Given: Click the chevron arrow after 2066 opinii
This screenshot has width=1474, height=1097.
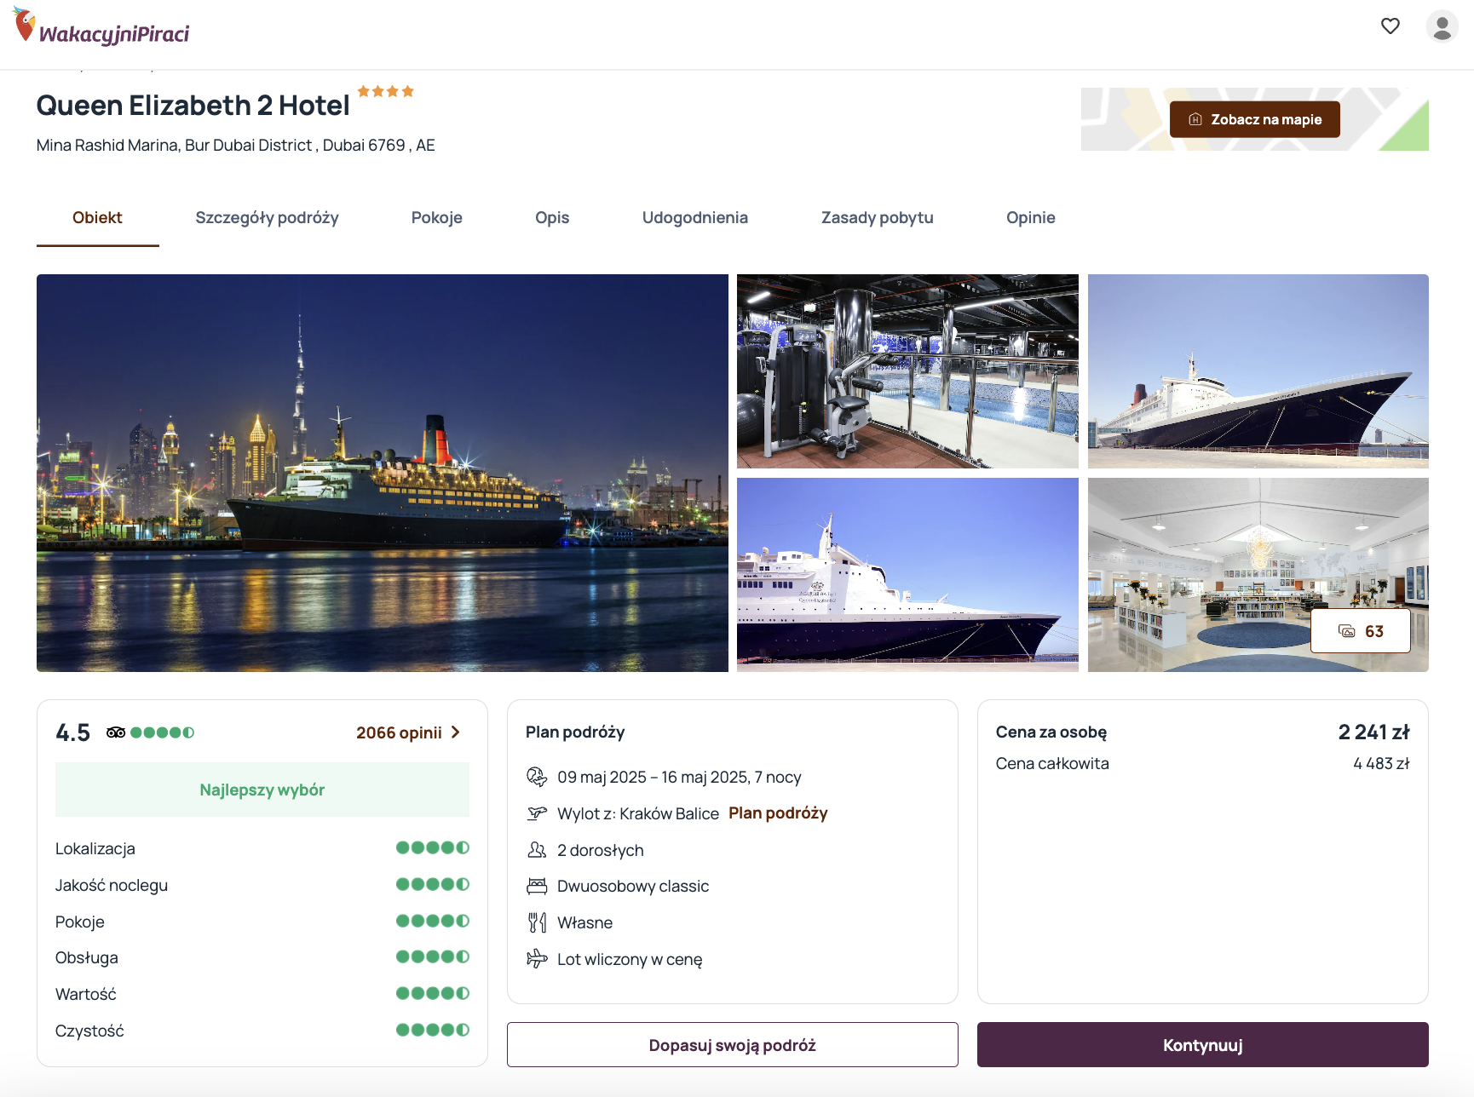Looking at the screenshot, I should coord(455,732).
